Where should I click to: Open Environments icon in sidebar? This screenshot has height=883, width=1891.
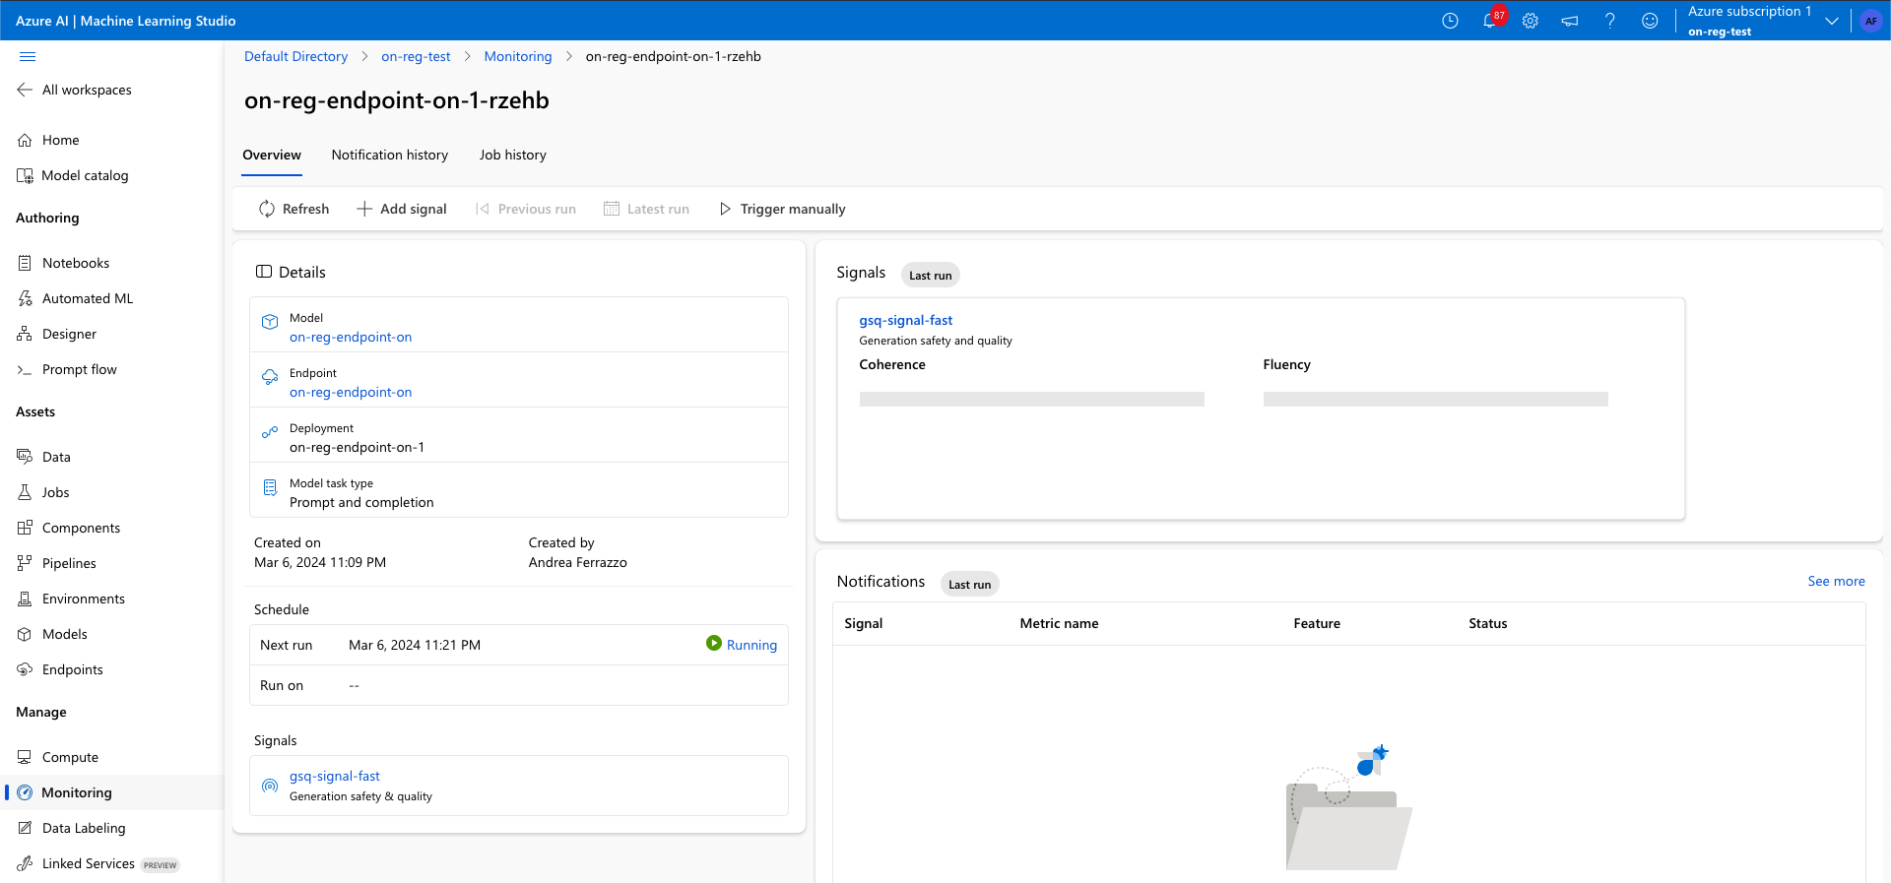tap(25, 599)
